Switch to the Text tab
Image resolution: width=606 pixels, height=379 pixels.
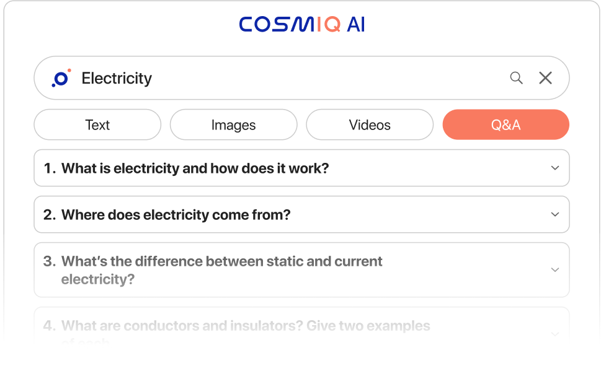[97, 125]
